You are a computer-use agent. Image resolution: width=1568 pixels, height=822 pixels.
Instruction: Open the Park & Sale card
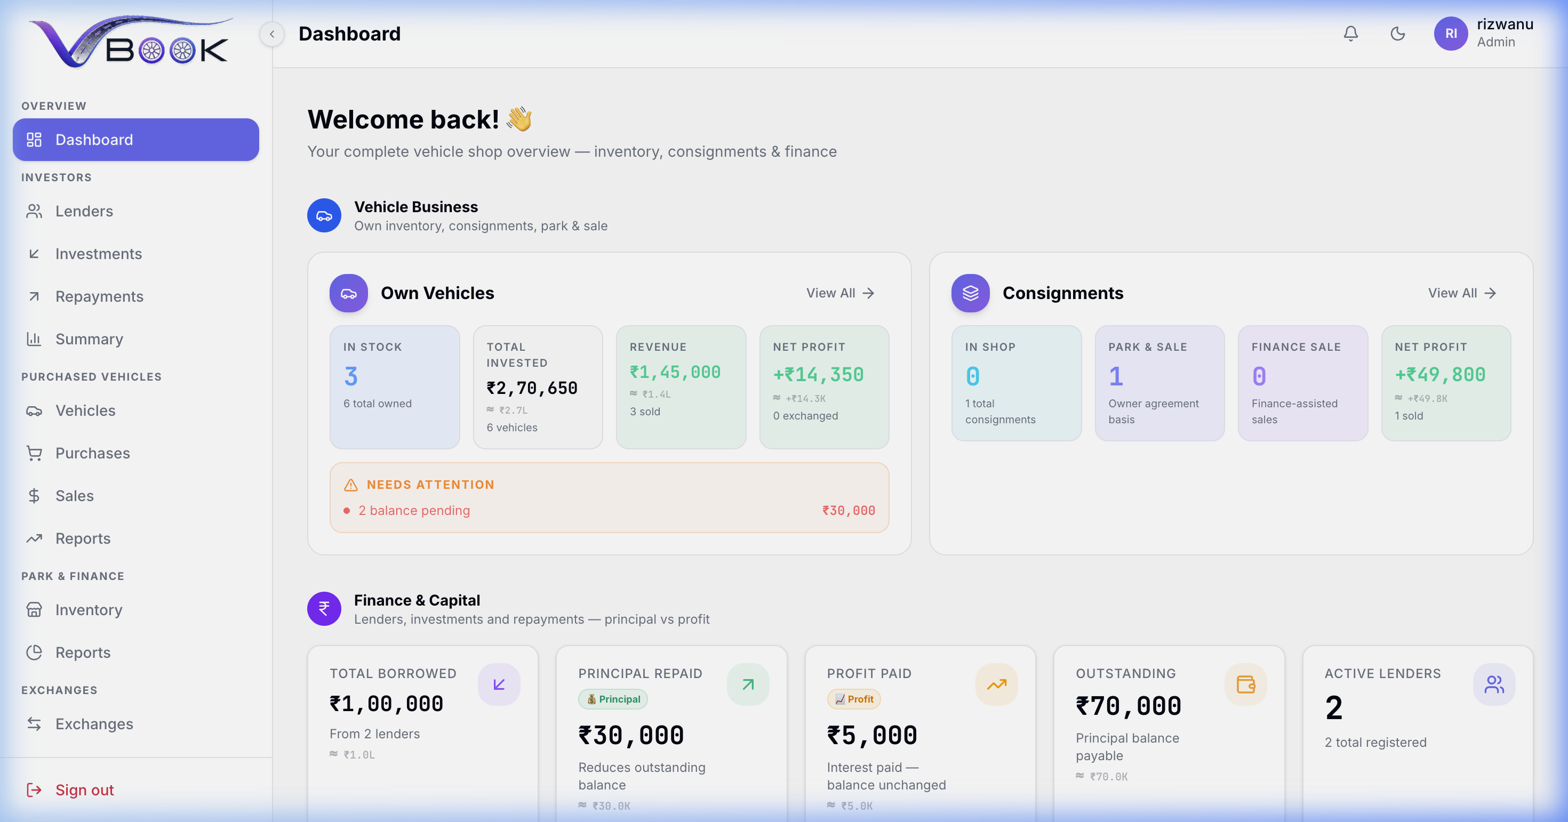pos(1159,383)
